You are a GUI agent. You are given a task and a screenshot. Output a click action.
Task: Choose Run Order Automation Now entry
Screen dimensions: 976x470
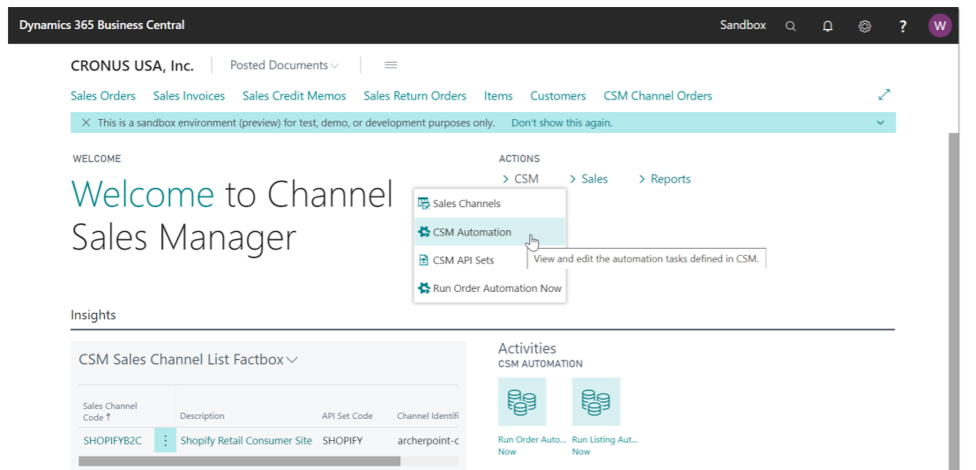490,288
